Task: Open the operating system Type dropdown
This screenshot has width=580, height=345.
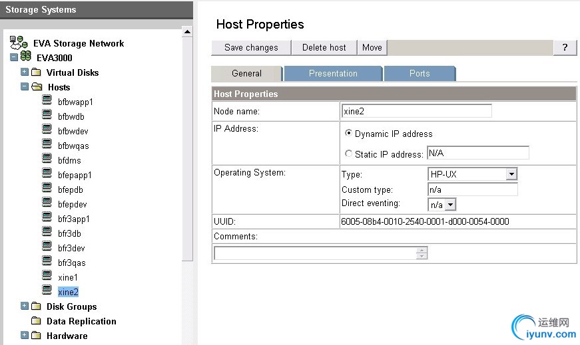Action: [511, 174]
